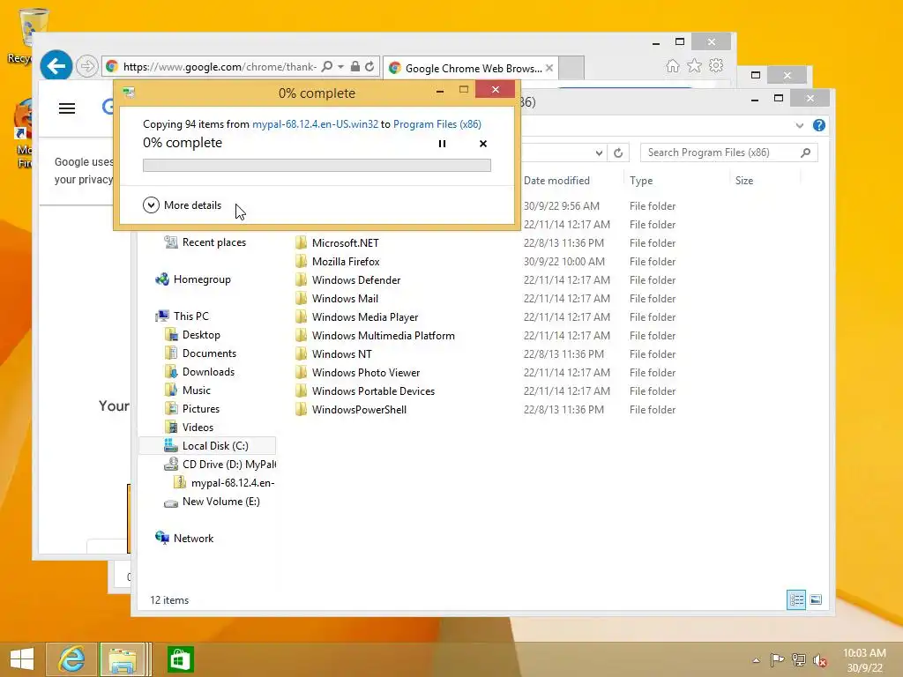903x677 pixels.
Task: Refresh the page in Internet Explorer
Action: coord(369,67)
